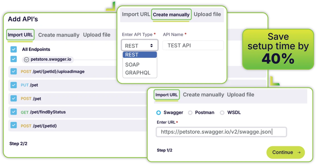Image resolution: width=317 pixels, height=165 pixels.
Task: Open Upload file tab in Add API's panel
Action: [x=96, y=35]
